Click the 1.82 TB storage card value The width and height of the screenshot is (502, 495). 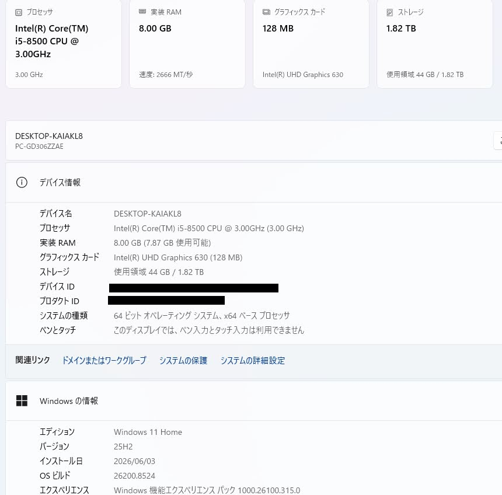point(401,29)
